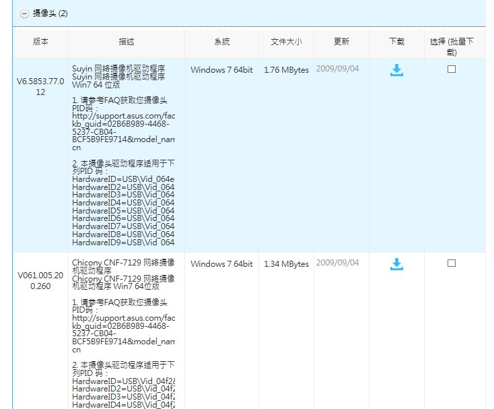The width and height of the screenshot is (494, 409).
Task: Click the 描述 column header
Action: [x=127, y=41]
